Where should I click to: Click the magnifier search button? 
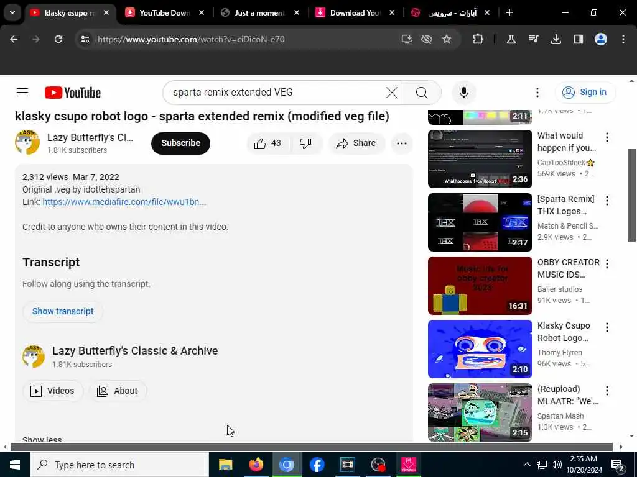point(422,93)
